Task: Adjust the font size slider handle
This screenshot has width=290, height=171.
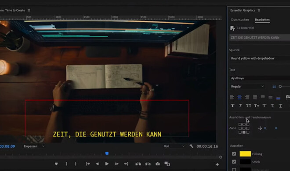Action: [280, 86]
